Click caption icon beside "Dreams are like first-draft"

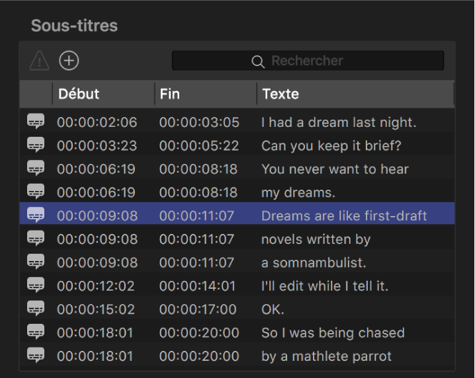tap(36, 215)
